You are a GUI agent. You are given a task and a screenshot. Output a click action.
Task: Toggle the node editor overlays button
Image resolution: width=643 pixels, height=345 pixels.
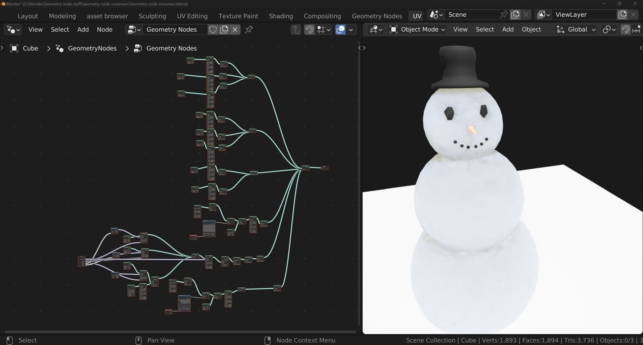340,29
